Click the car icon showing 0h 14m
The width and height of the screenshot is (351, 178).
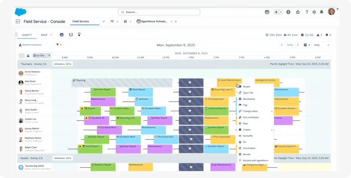285,35
